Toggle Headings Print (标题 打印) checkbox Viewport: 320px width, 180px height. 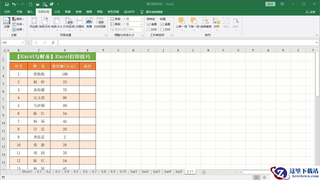pyautogui.click(x=162, y=30)
